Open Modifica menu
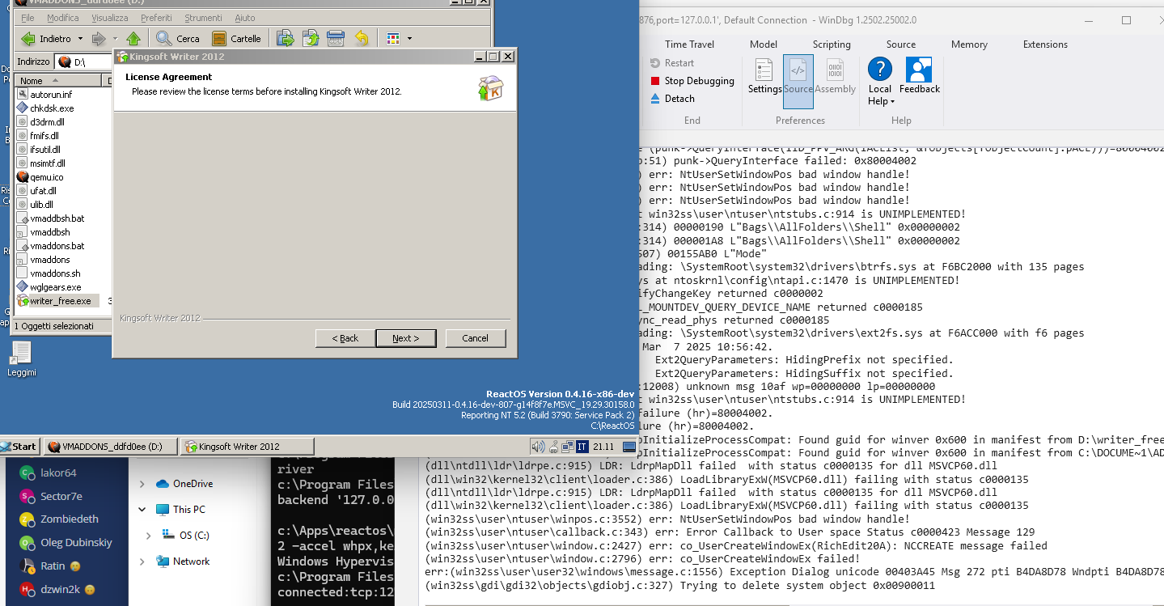Screen dimensions: 1164x606 (63, 18)
